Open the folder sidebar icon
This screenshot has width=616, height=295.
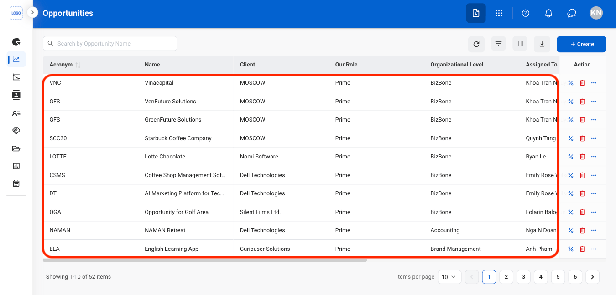point(16,148)
